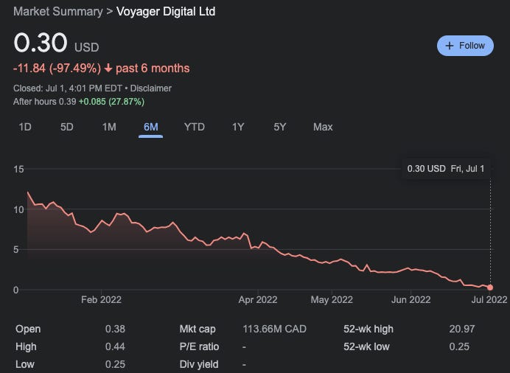Image resolution: width=510 pixels, height=373 pixels.
Task: Click the 0.30 USD Fri, Jul 1 tooltip
Action: (446, 169)
